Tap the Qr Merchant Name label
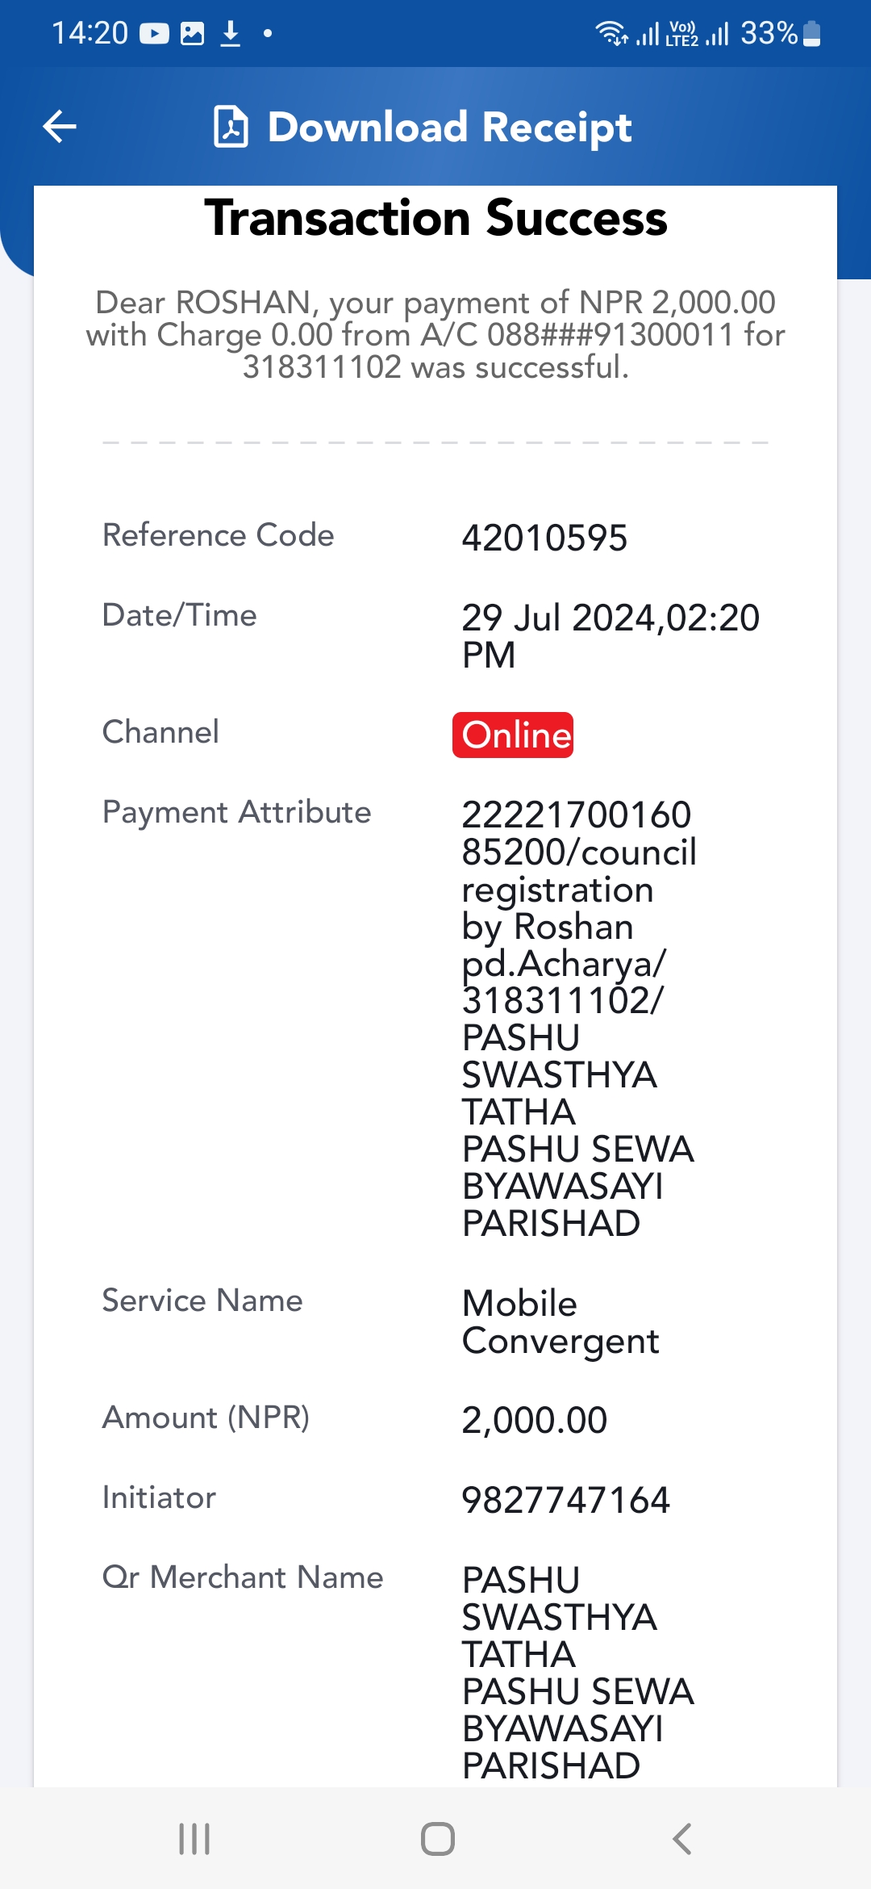The height and width of the screenshot is (1889, 871). click(243, 1577)
